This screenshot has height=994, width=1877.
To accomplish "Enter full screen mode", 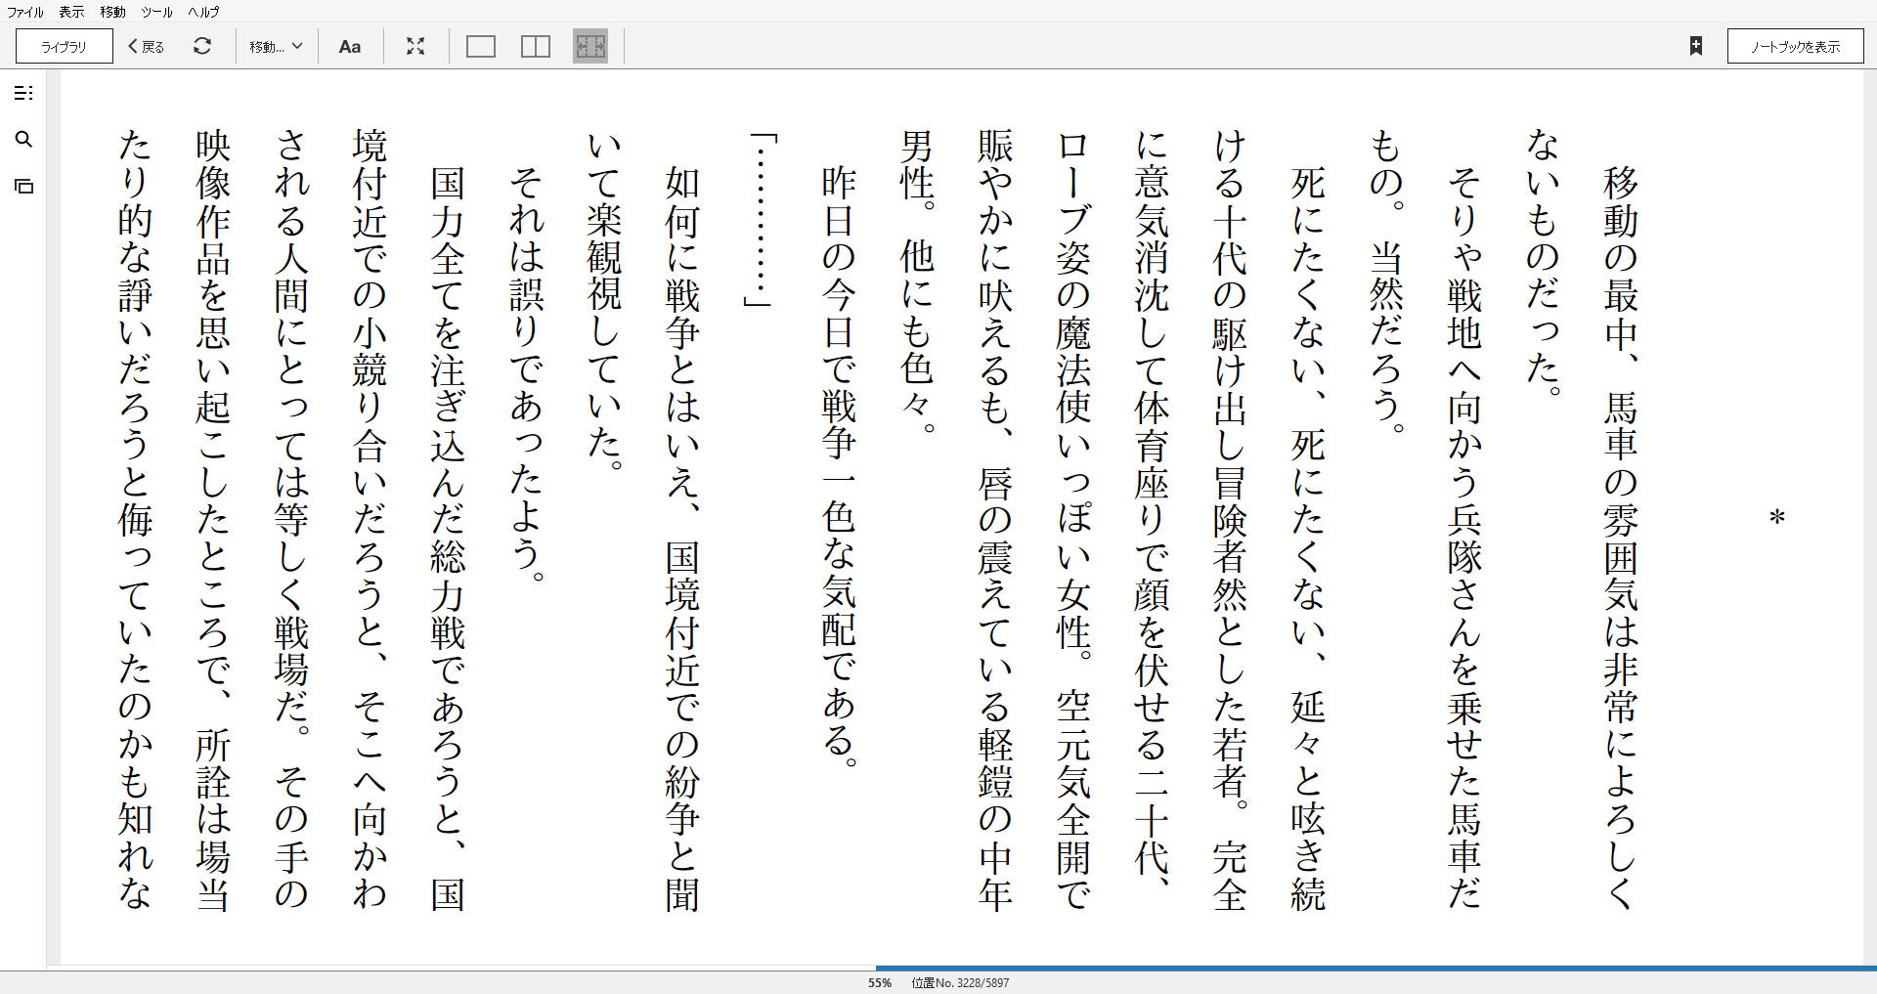I will (x=415, y=46).
